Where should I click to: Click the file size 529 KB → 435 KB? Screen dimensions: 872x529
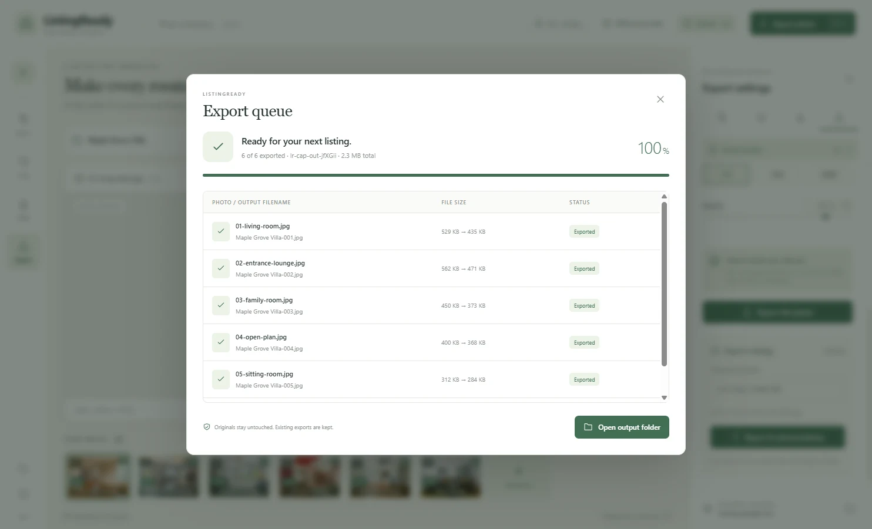click(464, 232)
